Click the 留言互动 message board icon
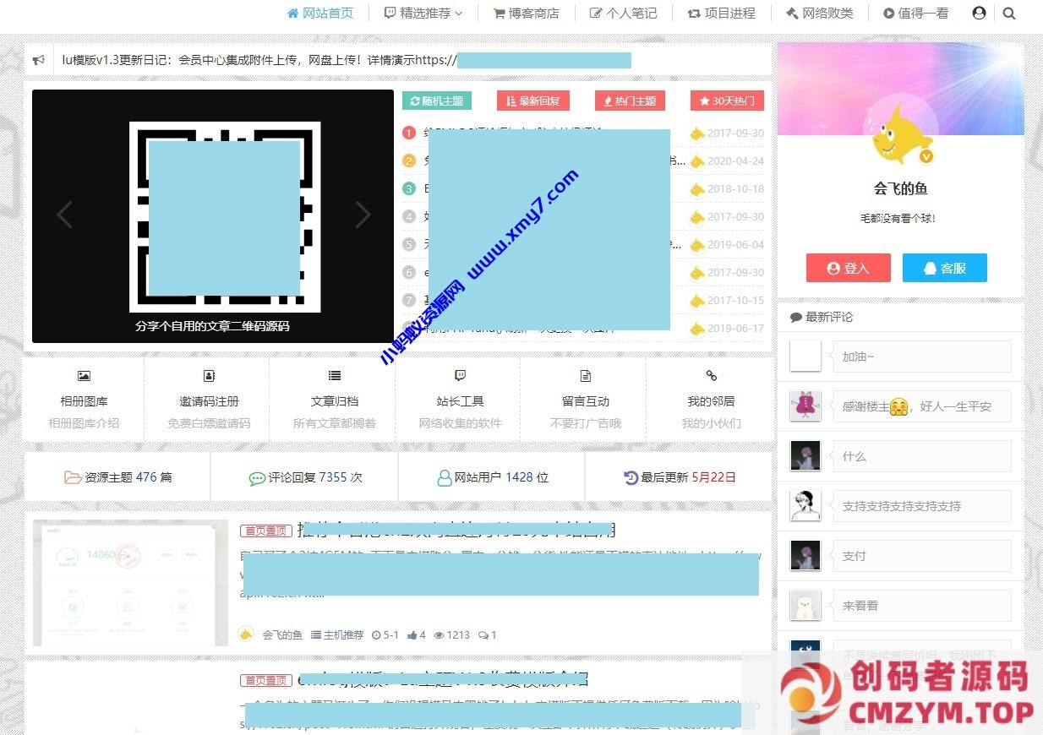 click(x=586, y=376)
